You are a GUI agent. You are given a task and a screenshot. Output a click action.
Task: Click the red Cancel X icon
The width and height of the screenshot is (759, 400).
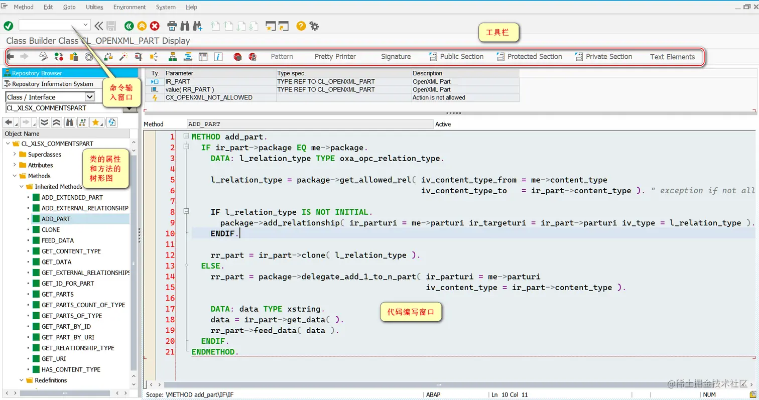pyautogui.click(x=155, y=26)
